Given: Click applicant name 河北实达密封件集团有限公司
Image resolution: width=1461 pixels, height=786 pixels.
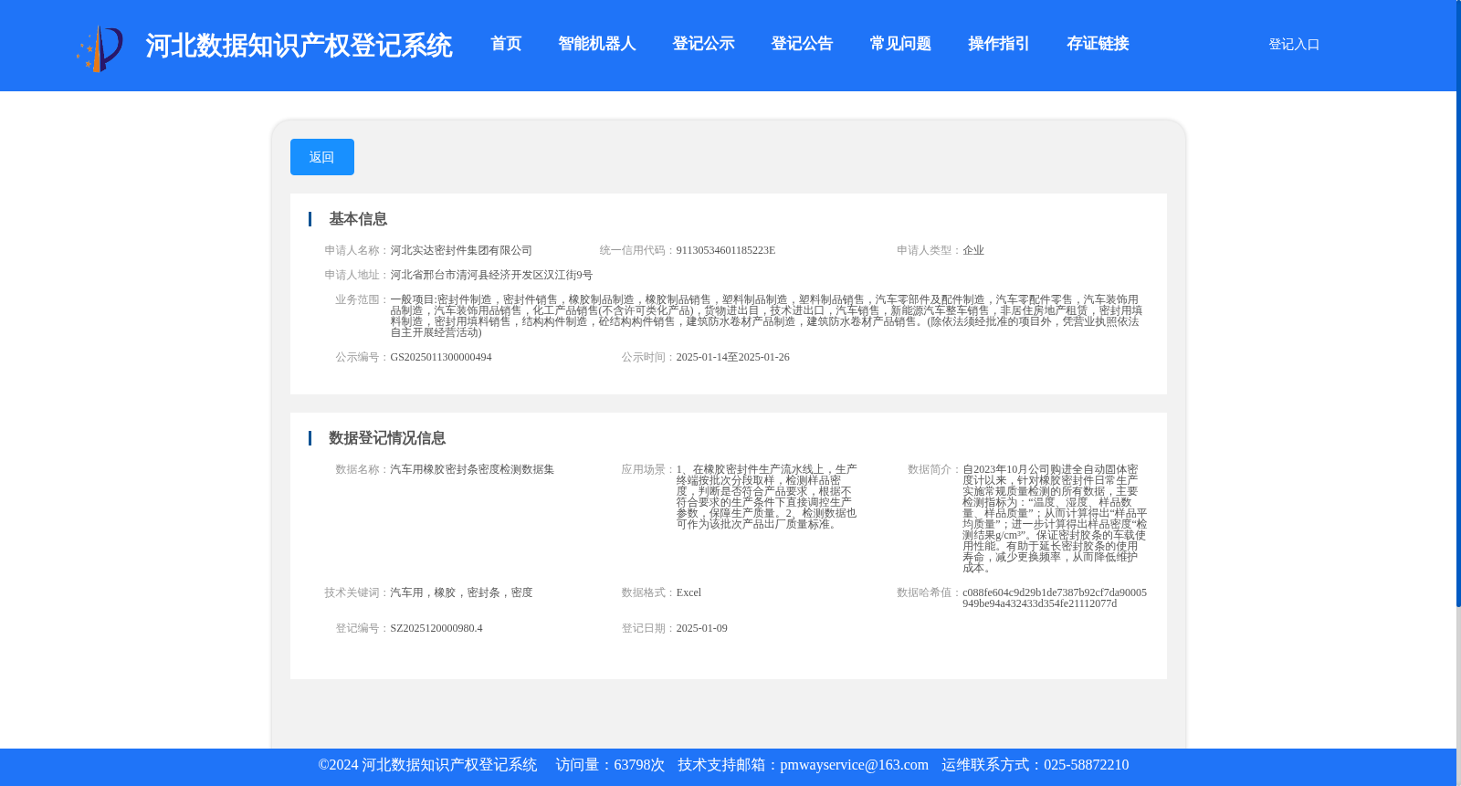Looking at the screenshot, I should pyautogui.click(x=461, y=250).
